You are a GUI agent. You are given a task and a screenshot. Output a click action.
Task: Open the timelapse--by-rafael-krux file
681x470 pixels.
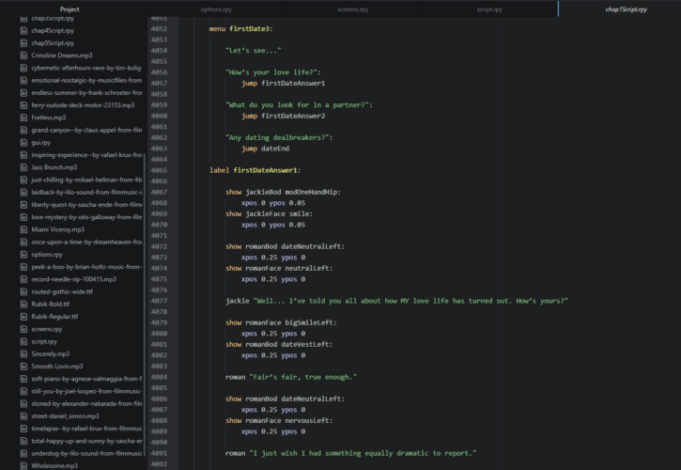pyautogui.click(x=86, y=429)
